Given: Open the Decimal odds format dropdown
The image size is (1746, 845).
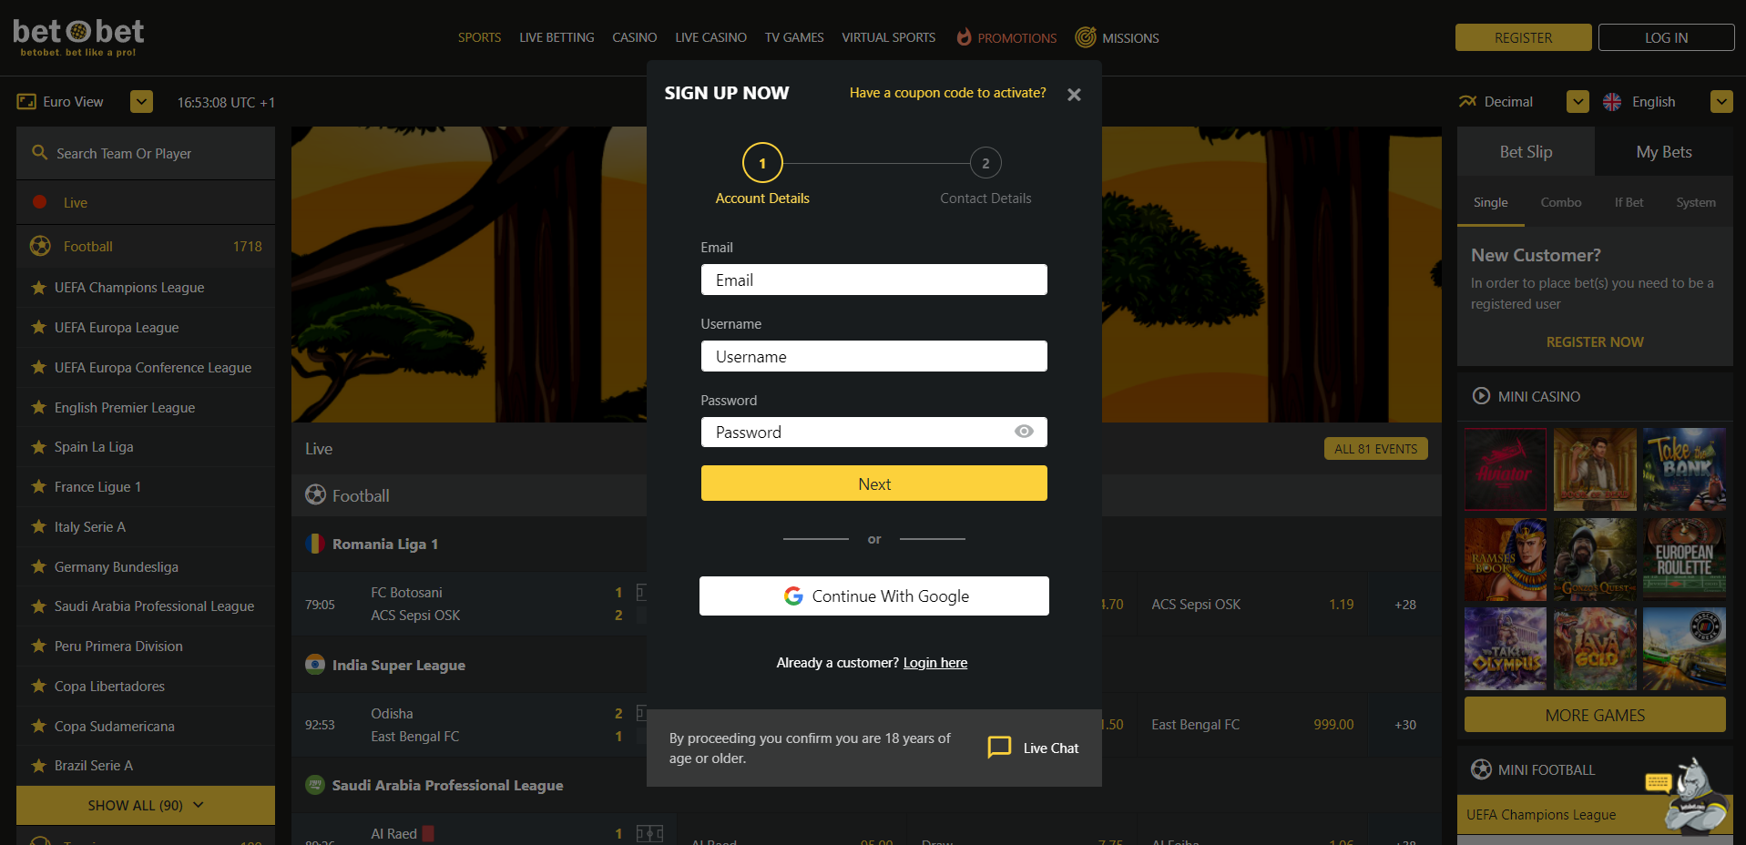Looking at the screenshot, I should tap(1578, 102).
